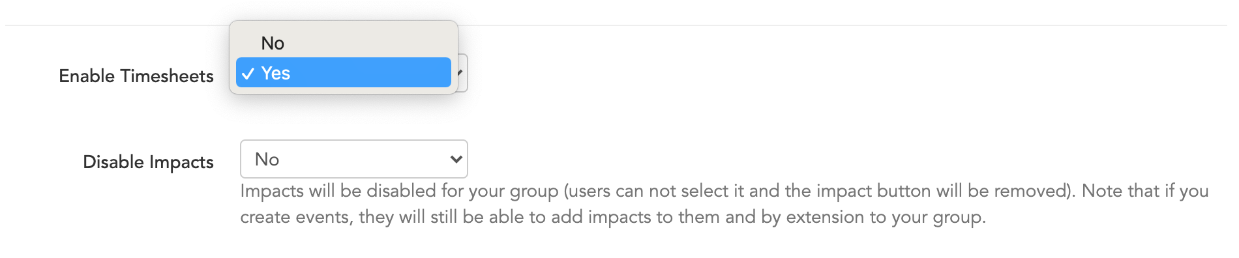
Task: Select the checkmark beside Yes option
Action: [248, 74]
